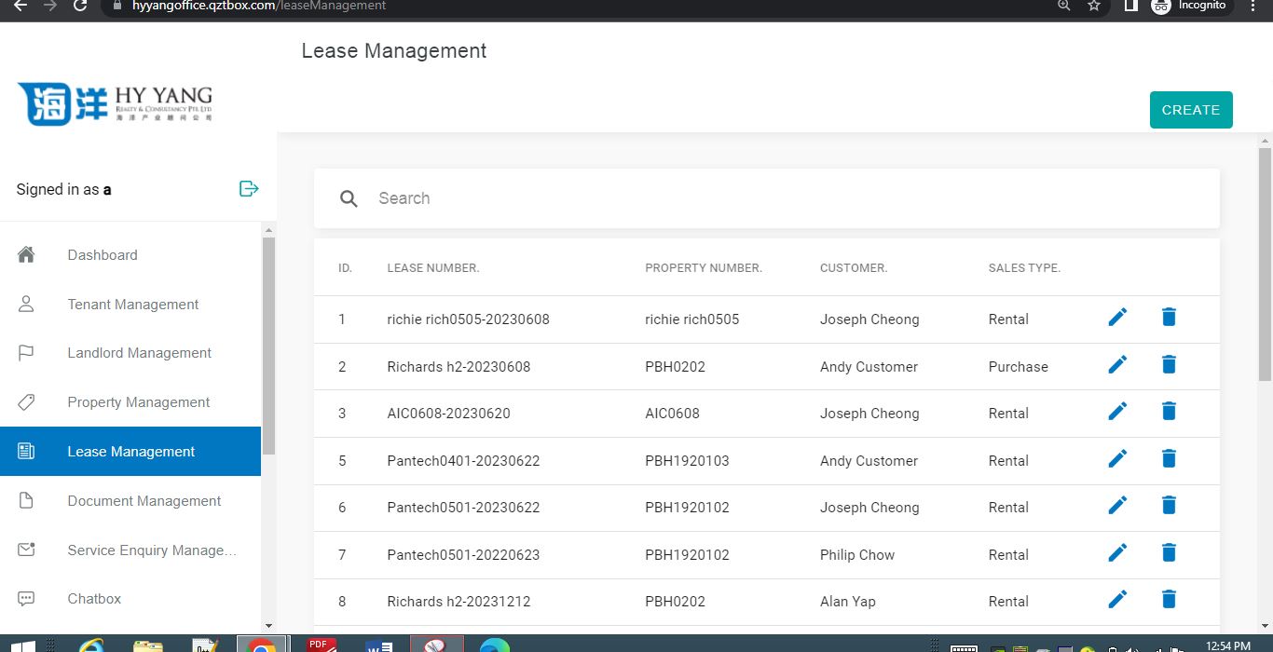1273x652 pixels.
Task: Reload the page with browser refresh icon
Action: coord(80,6)
